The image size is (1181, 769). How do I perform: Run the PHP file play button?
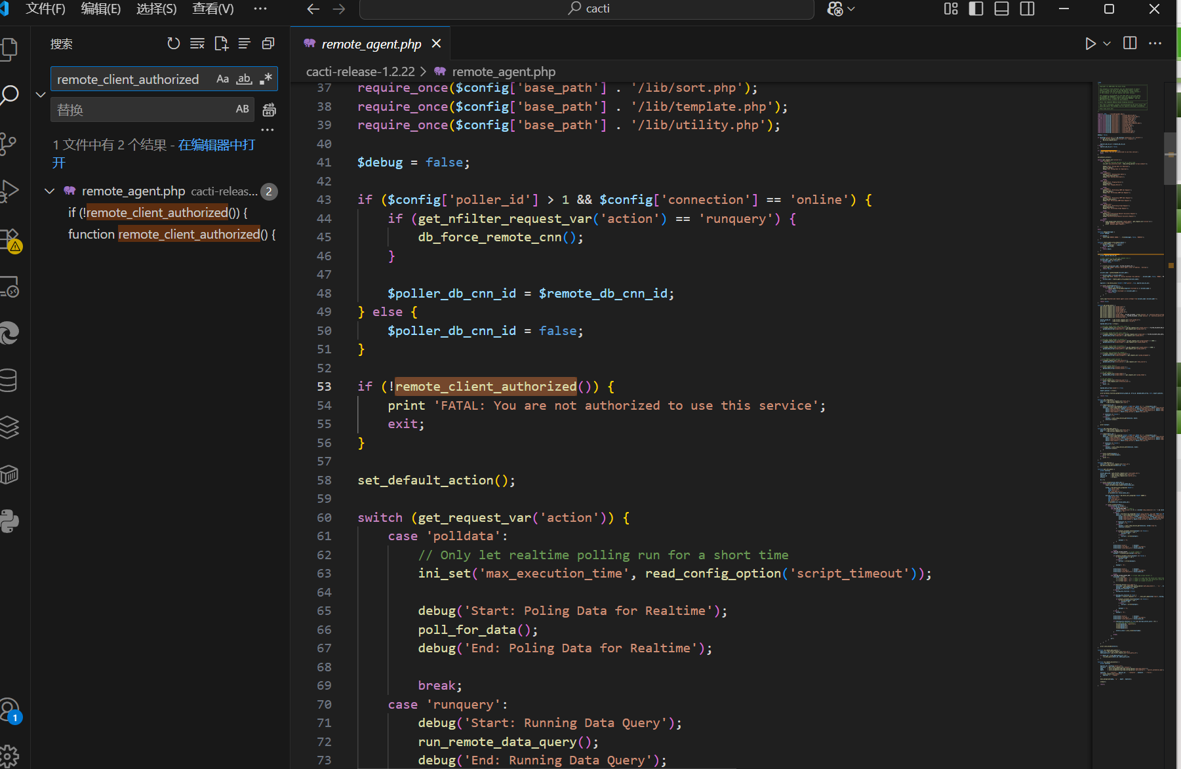tap(1090, 43)
